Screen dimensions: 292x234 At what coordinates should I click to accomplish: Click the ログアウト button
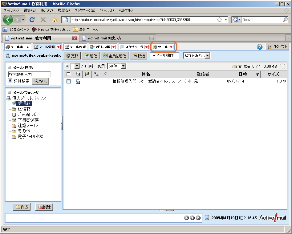coord(277,47)
